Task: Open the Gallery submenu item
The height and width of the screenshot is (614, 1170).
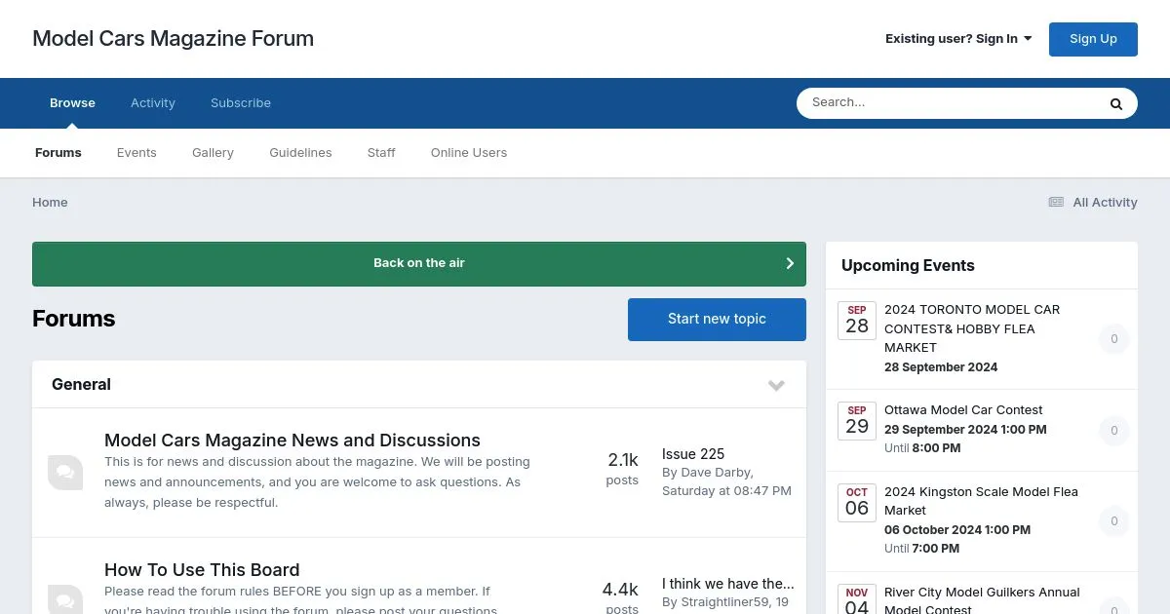Action: (x=213, y=153)
